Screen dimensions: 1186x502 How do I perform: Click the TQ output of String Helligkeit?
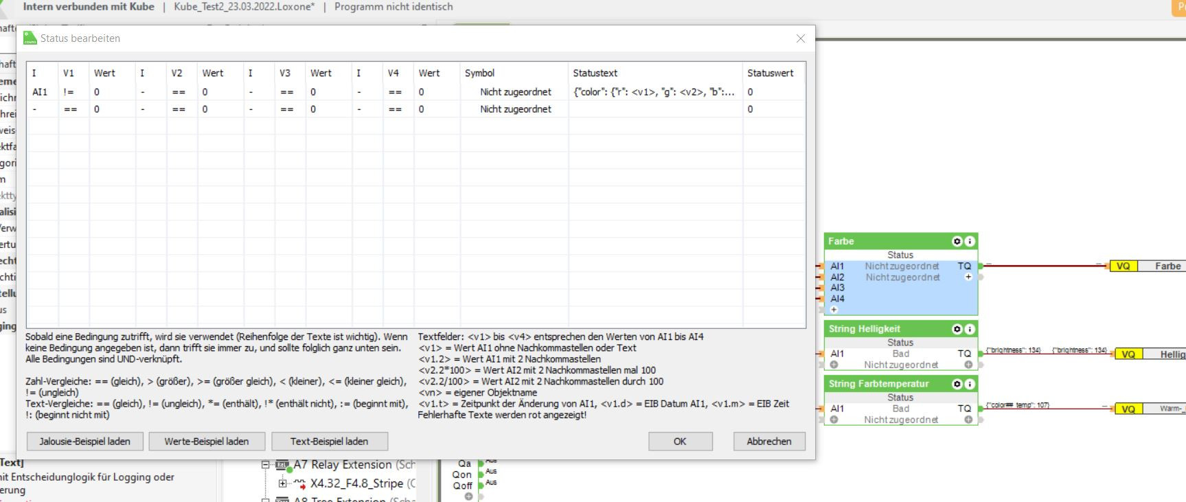coord(964,354)
